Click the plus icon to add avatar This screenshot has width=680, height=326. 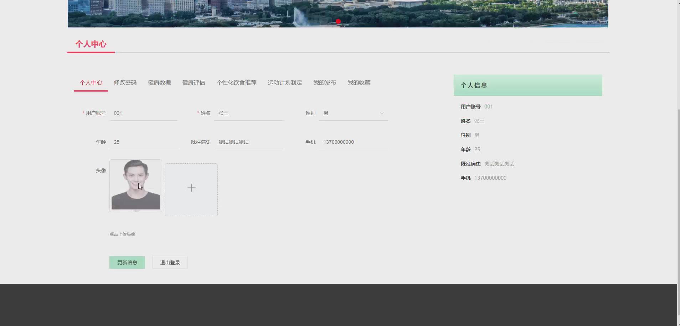tap(191, 188)
